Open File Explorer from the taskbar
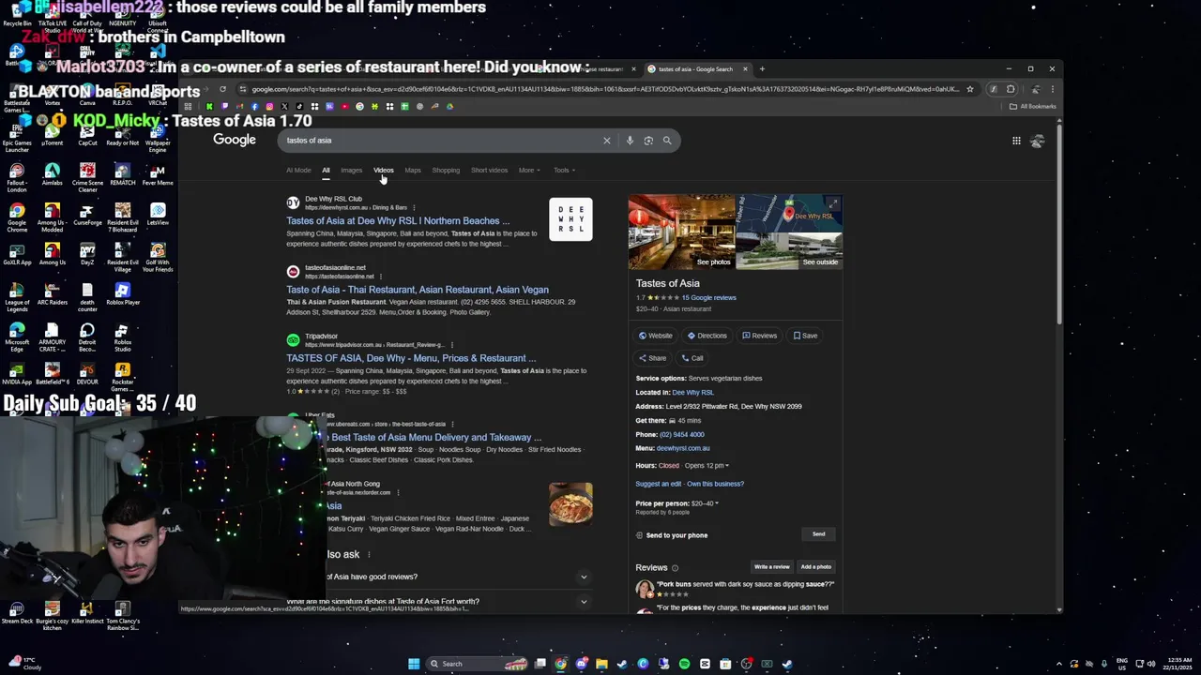The height and width of the screenshot is (675, 1201). point(601,664)
